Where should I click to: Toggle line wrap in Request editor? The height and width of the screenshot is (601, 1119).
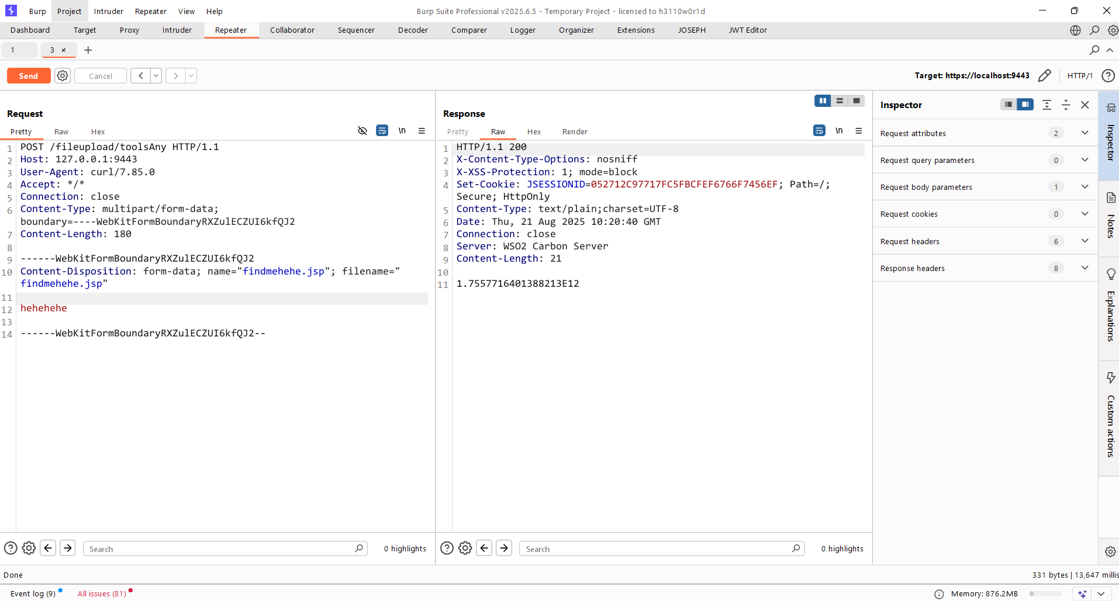382,131
